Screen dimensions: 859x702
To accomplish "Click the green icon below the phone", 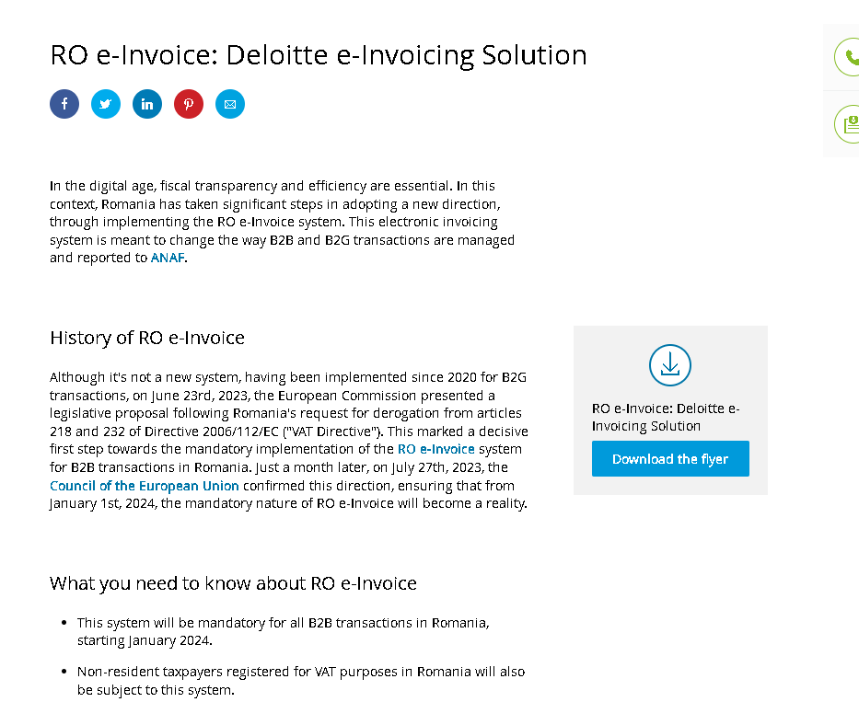I will click(x=848, y=124).
